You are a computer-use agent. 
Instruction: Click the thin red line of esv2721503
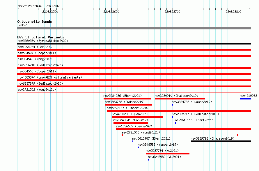point(180,135)
